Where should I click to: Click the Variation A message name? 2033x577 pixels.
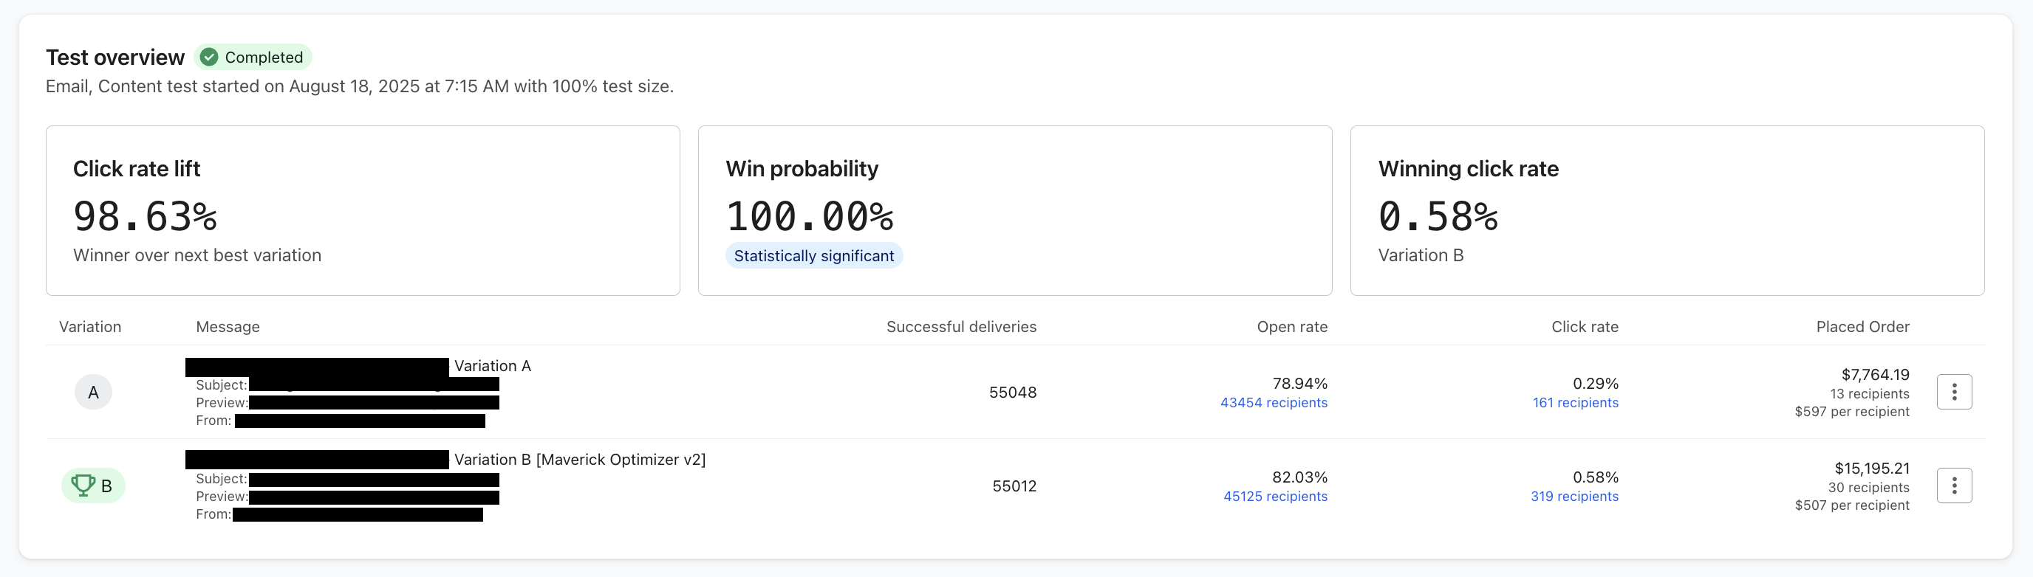(493, 366)
